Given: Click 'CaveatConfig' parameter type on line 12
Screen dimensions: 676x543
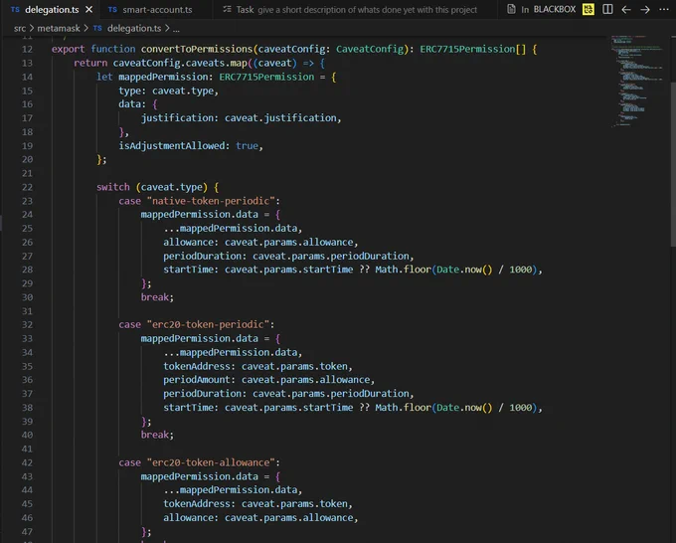Looking at the screenshot, I should point(370,49).
